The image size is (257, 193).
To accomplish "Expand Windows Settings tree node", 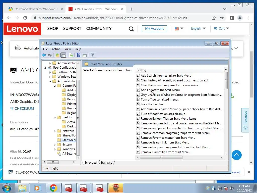I will [50, 77].
